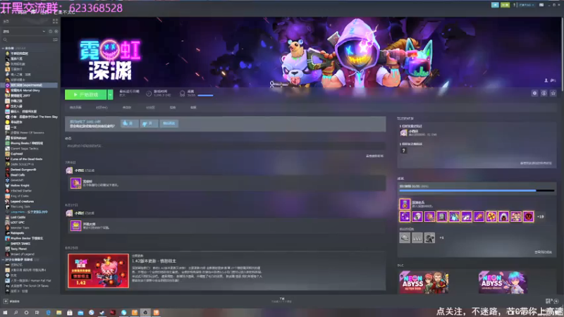Click Add a game plus icon
Screen dimensions: 564x317
pyautogui.click(x=6, y=302)
